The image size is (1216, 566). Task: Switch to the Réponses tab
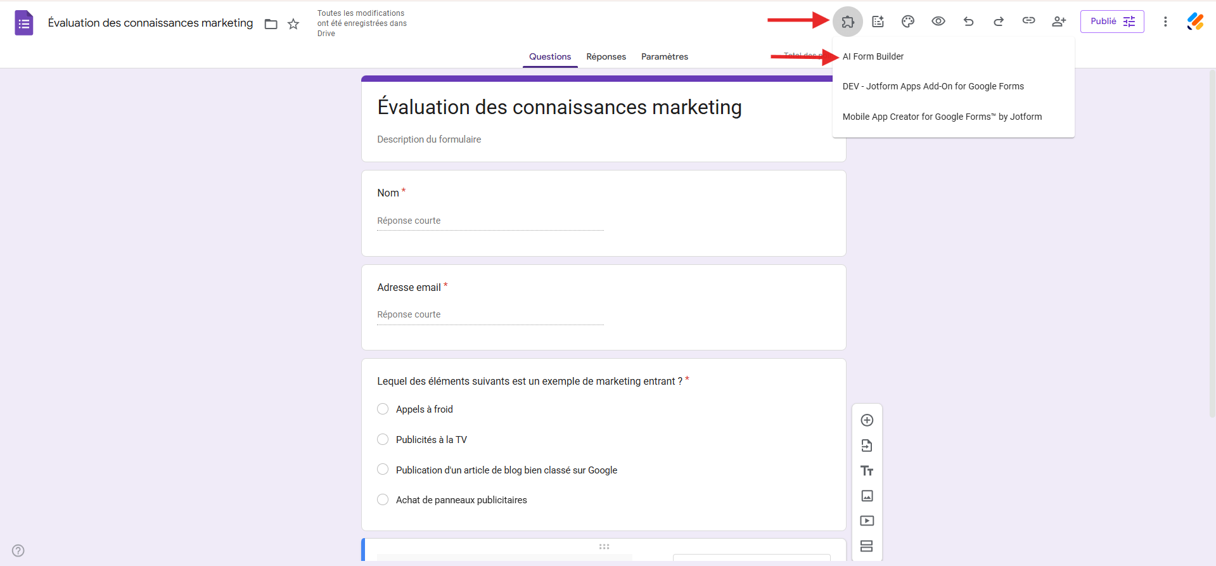[606, 56]
